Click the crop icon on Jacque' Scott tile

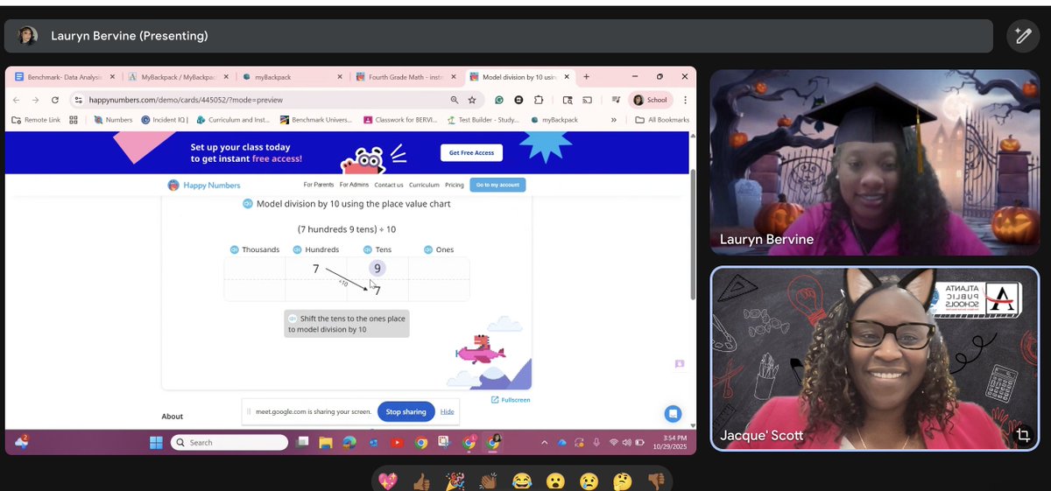click(x=1022, y=435)
